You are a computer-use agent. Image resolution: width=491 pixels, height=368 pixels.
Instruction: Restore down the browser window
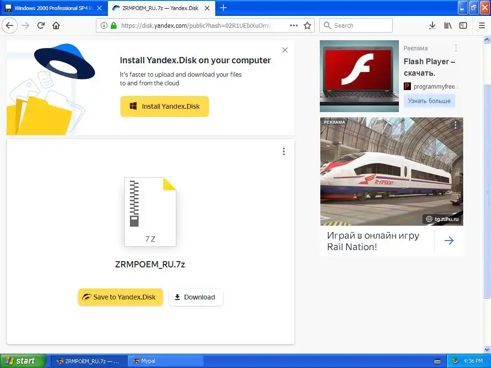pyautogui.click(x=474, y=8)
